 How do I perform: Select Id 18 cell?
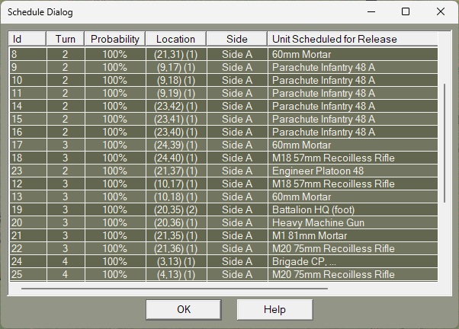(x=28, y=158)
